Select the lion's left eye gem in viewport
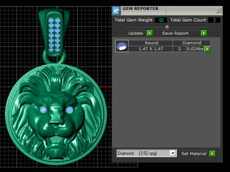The width and height of the screenshot is (230, 172). [43, 110]
